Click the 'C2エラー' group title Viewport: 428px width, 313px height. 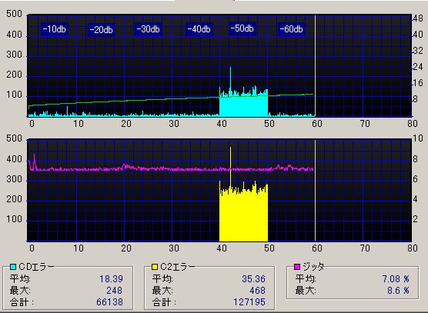point(178,267)
